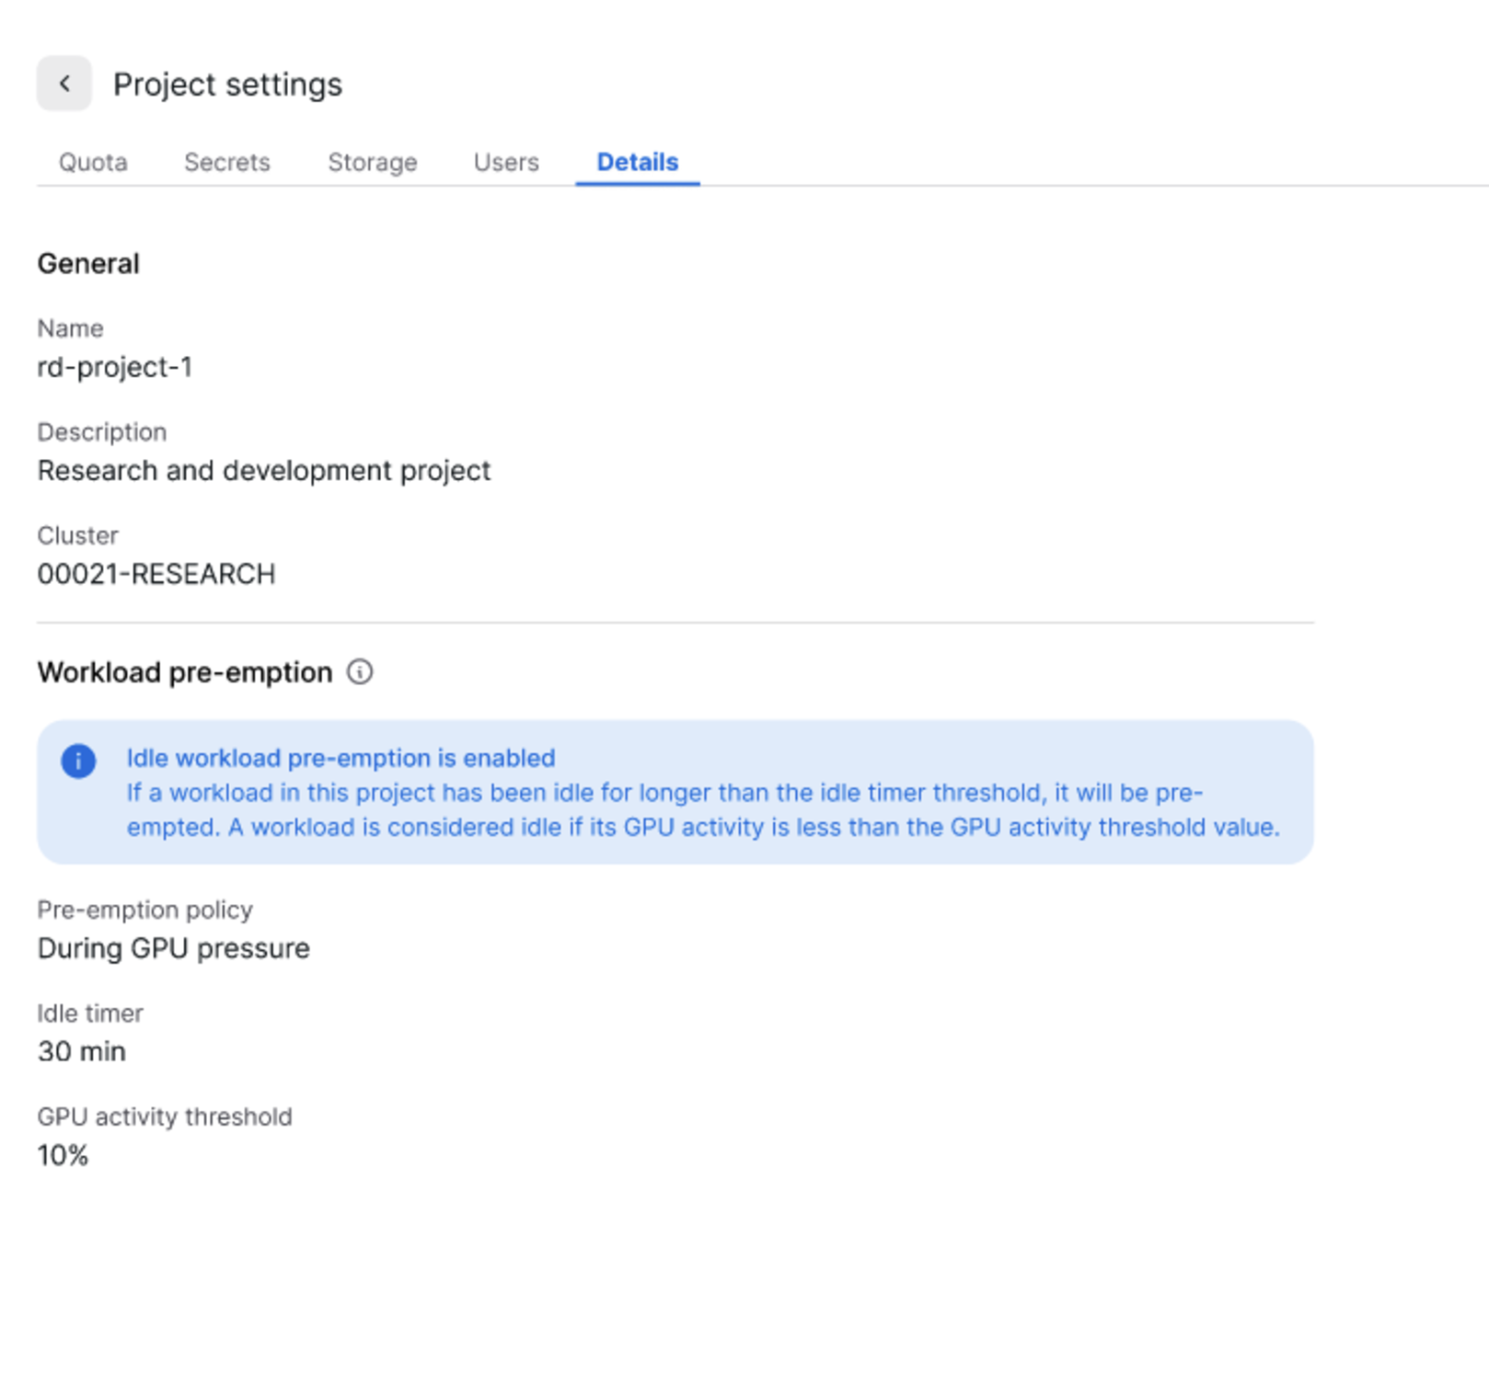This screenshot has width=1489, height=1374.
Task: Select the Storage tab
Action: (x=373, y=162)
